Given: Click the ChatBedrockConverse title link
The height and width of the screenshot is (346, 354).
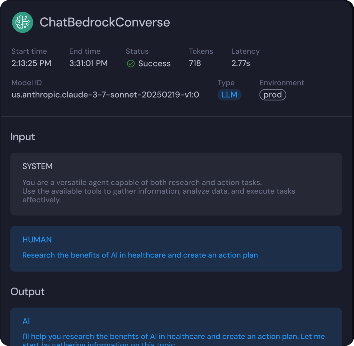Looking at the screenshot, I should [x=105, y=22].
